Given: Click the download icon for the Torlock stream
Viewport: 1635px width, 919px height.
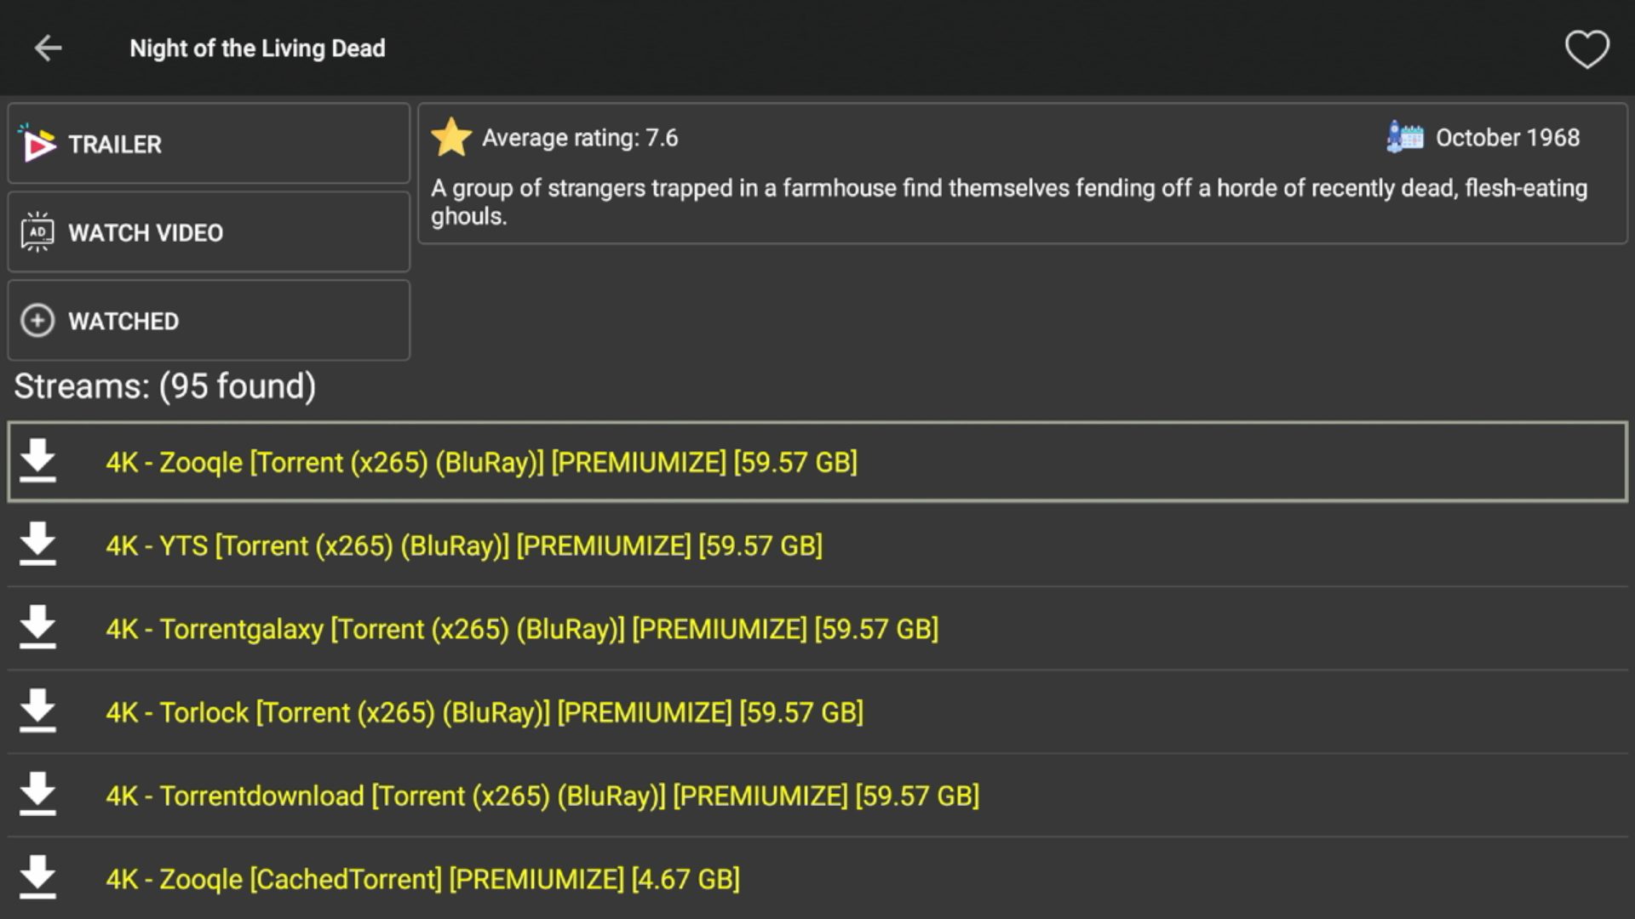Looking at the screenshot, I should click(37, 712).
